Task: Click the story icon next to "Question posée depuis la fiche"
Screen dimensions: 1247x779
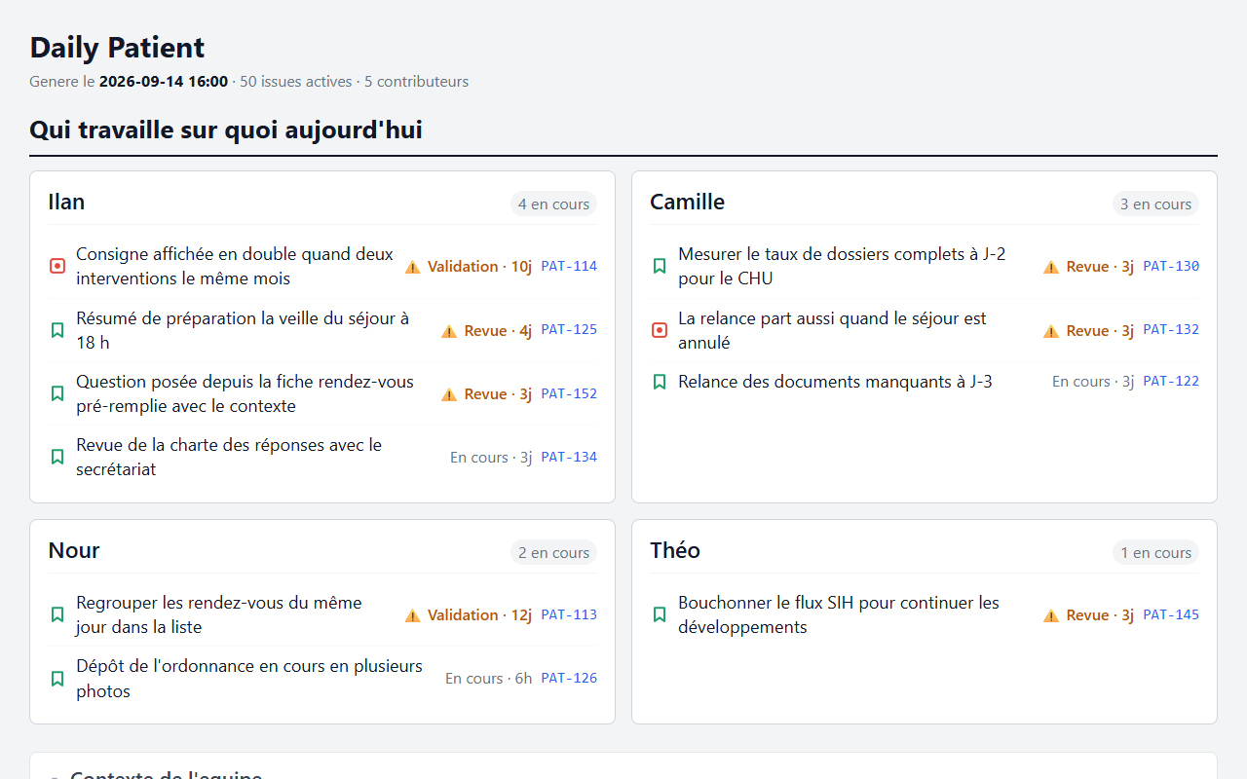Action: tap(57, 393)
